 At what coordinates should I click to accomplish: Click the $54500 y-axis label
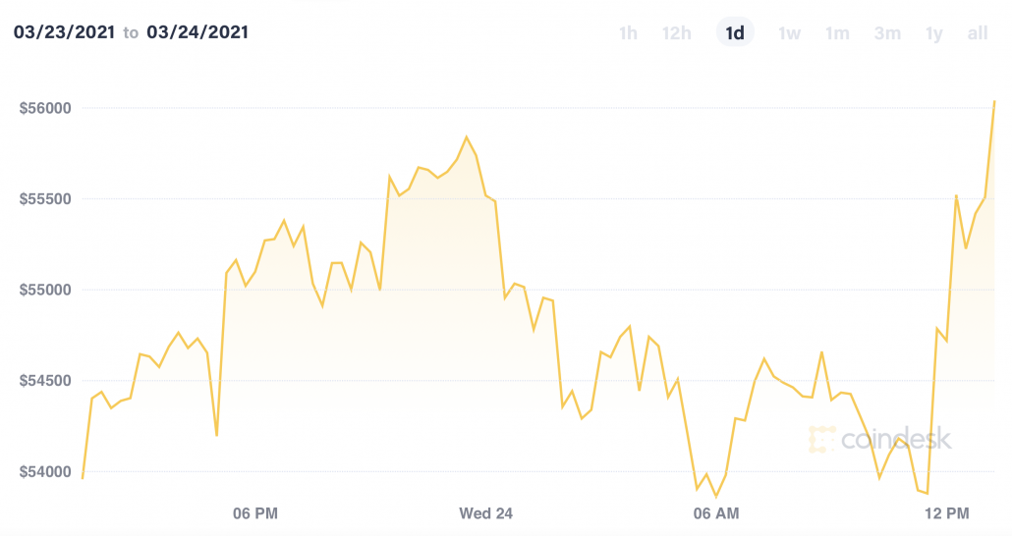click(x=45, y=381)
